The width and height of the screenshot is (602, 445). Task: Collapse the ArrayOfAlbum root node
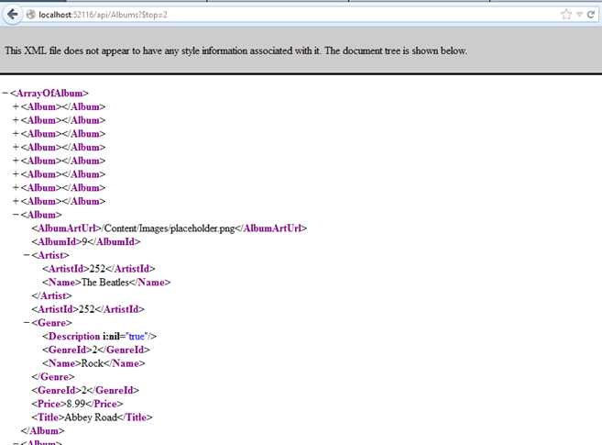pos(5,94)
